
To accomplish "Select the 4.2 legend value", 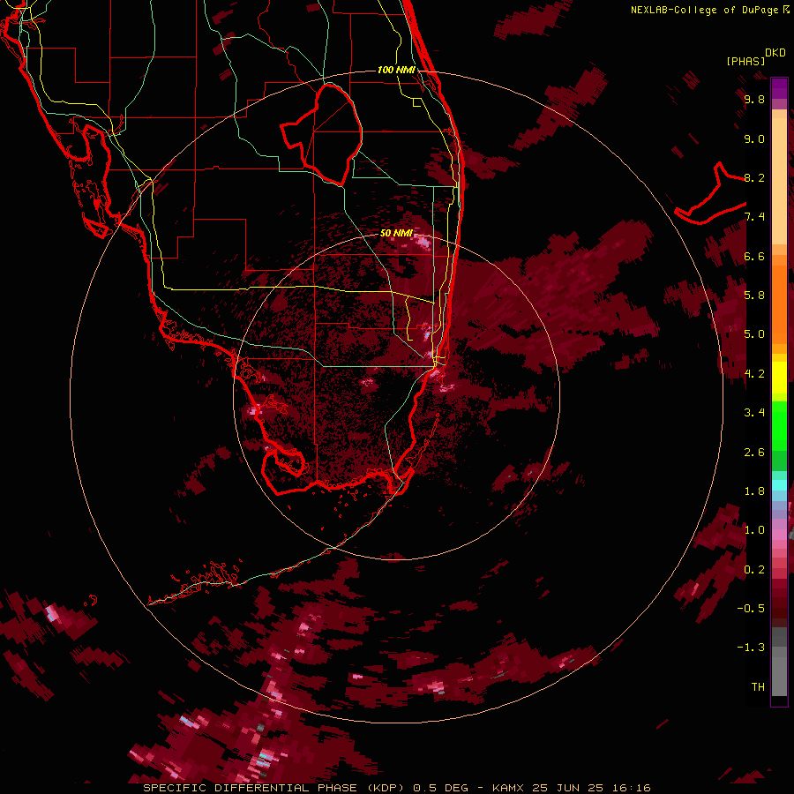I will click(754, 374).
